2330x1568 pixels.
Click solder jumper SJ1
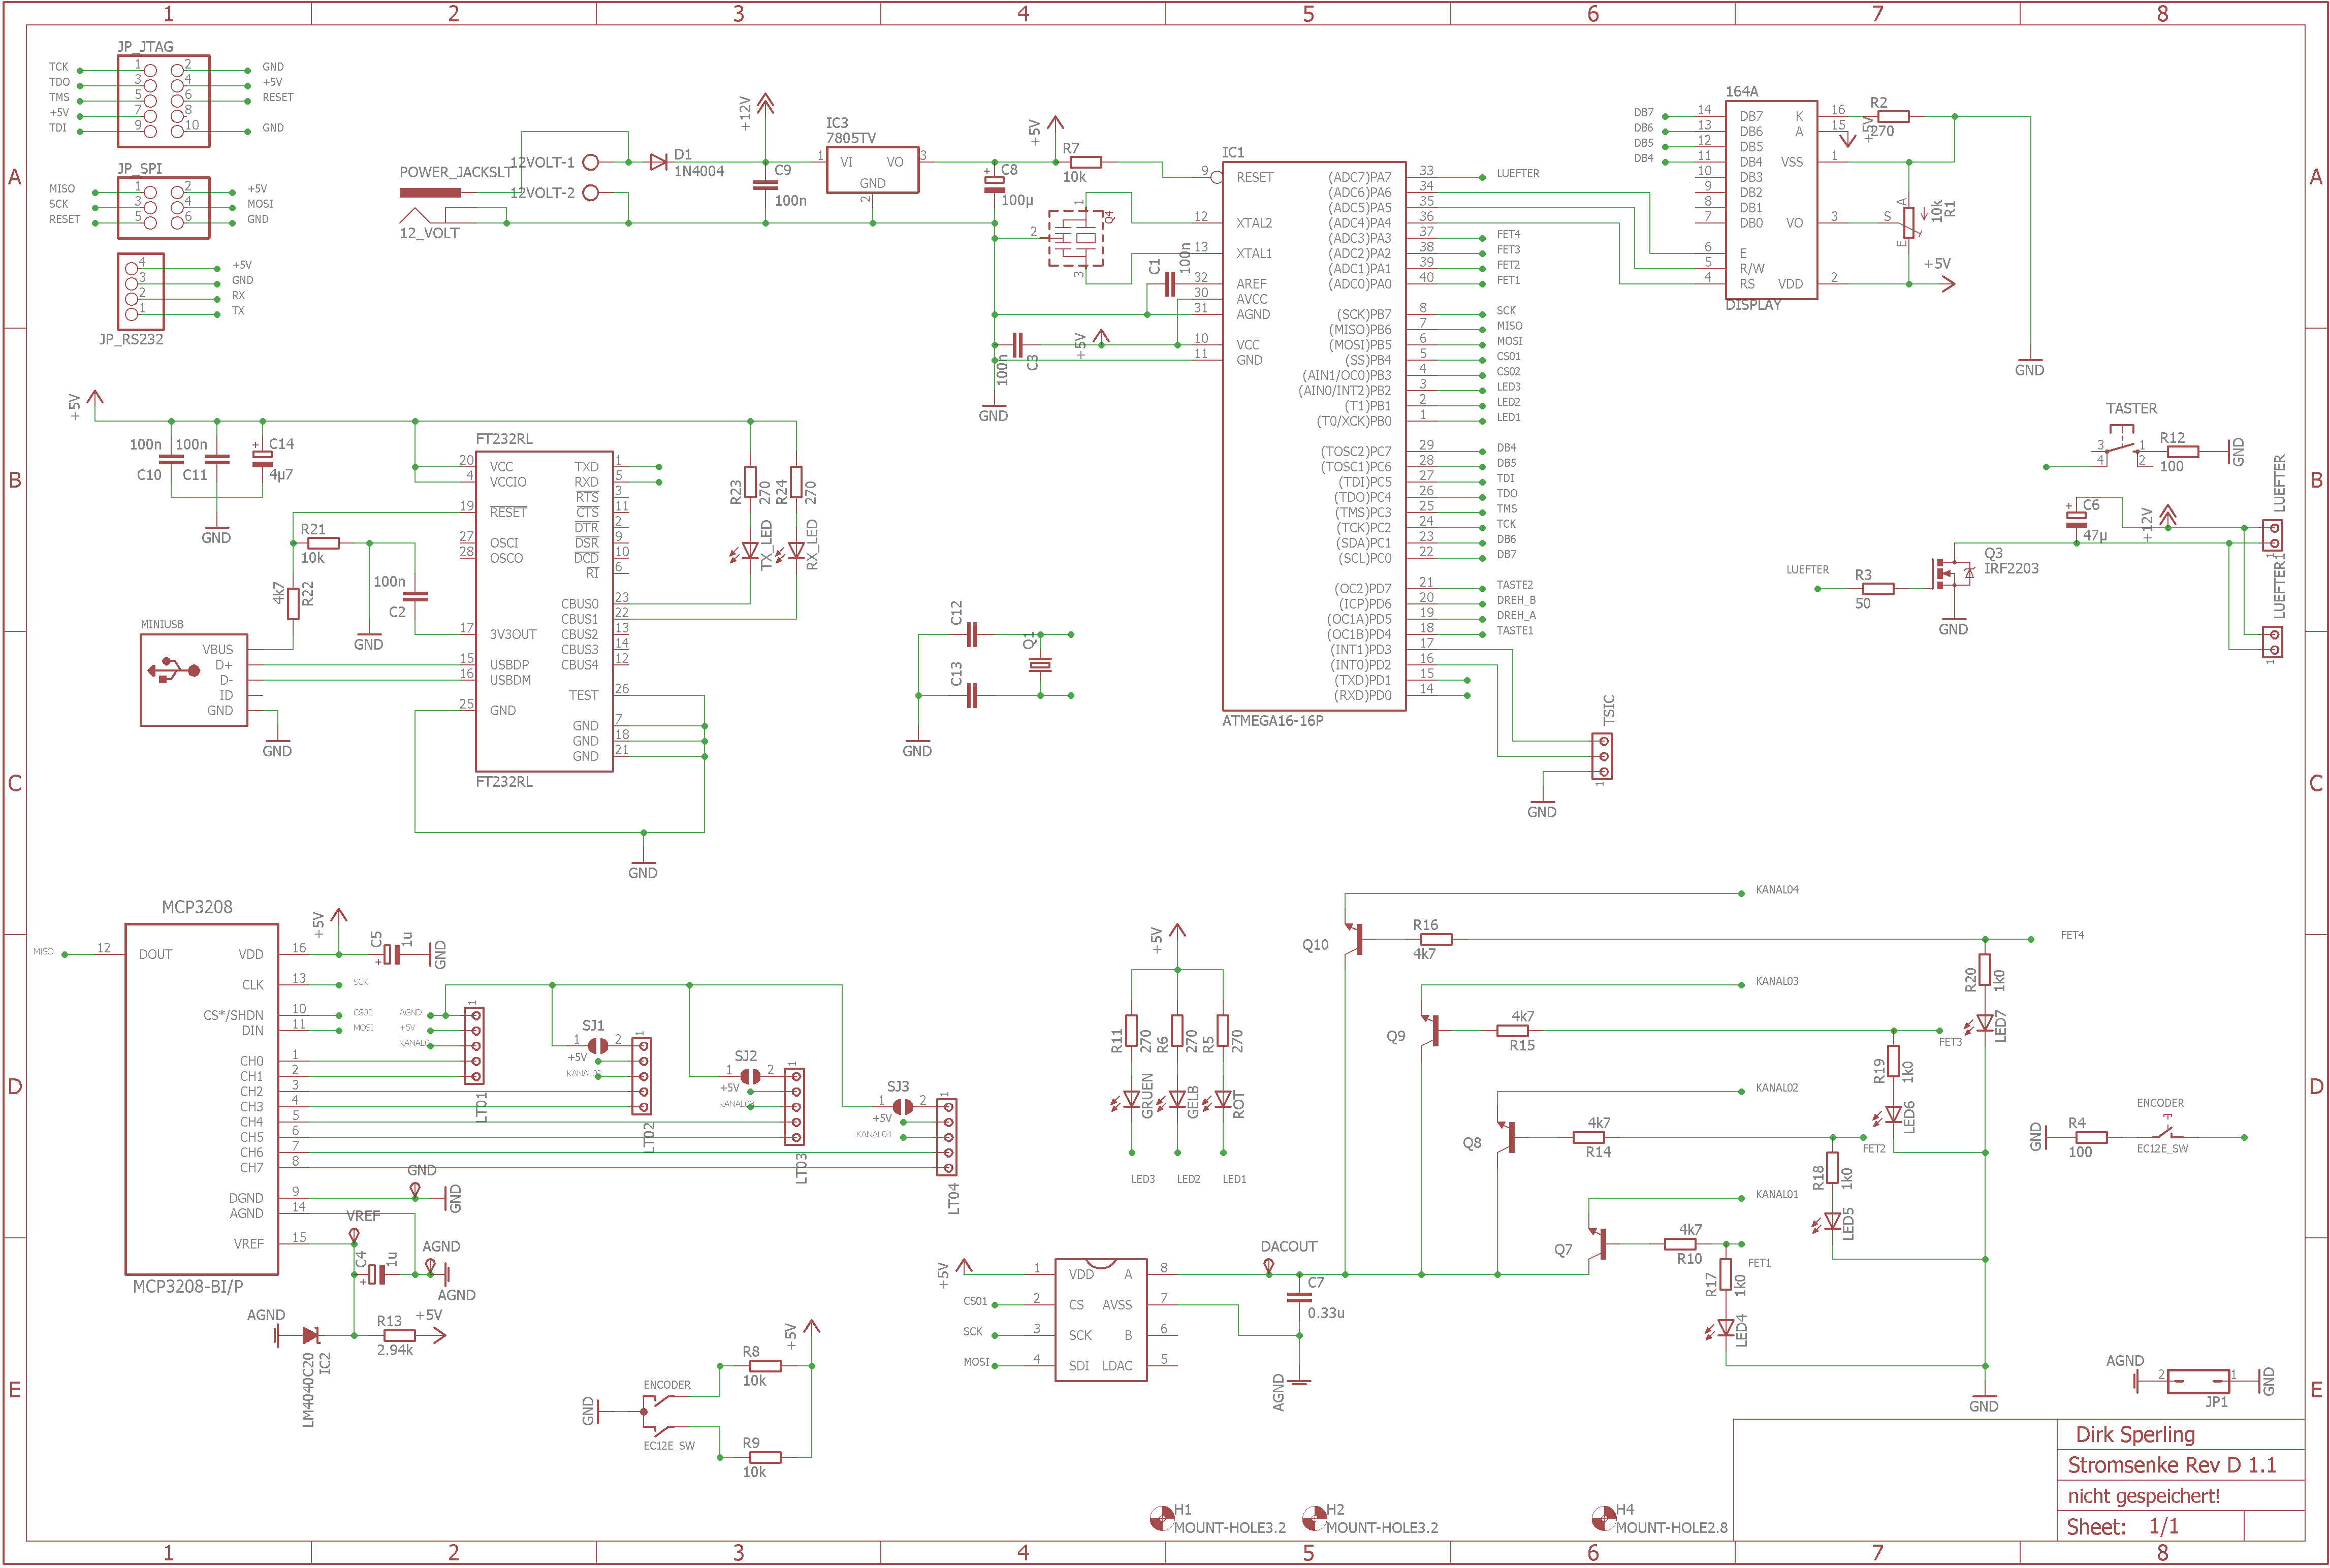click(x=597, y=1045)
